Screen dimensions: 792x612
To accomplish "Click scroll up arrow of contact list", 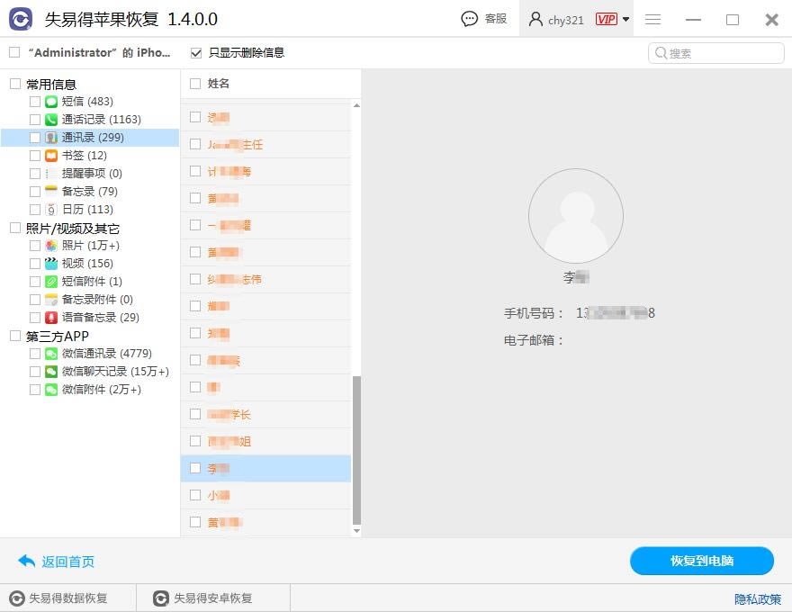I will (356, 105).
